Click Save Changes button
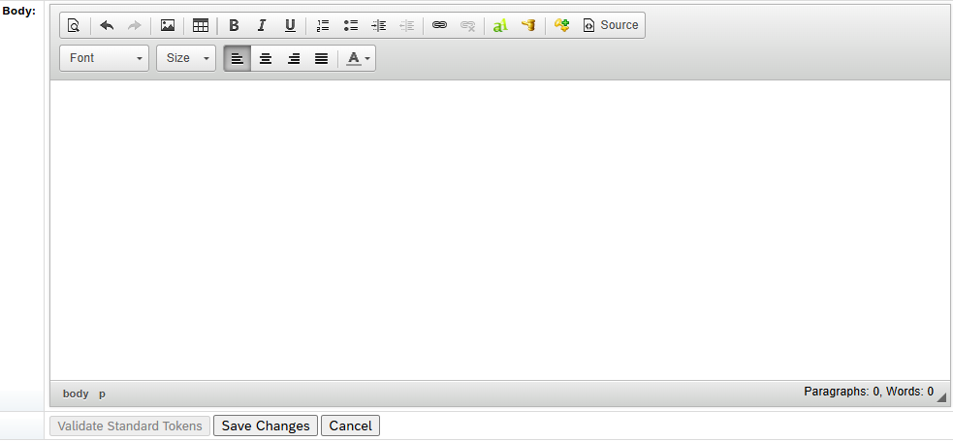Viewport: 953px width, 441px height. [x=266, y=425]
